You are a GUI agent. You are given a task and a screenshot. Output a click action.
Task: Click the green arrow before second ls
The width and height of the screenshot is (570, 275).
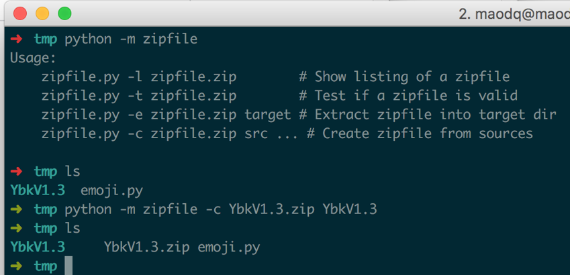click(x=16, y=228)
